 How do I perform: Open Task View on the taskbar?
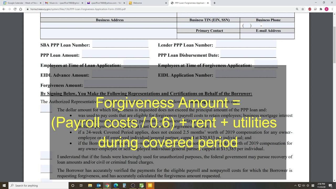tap(81, 186)
